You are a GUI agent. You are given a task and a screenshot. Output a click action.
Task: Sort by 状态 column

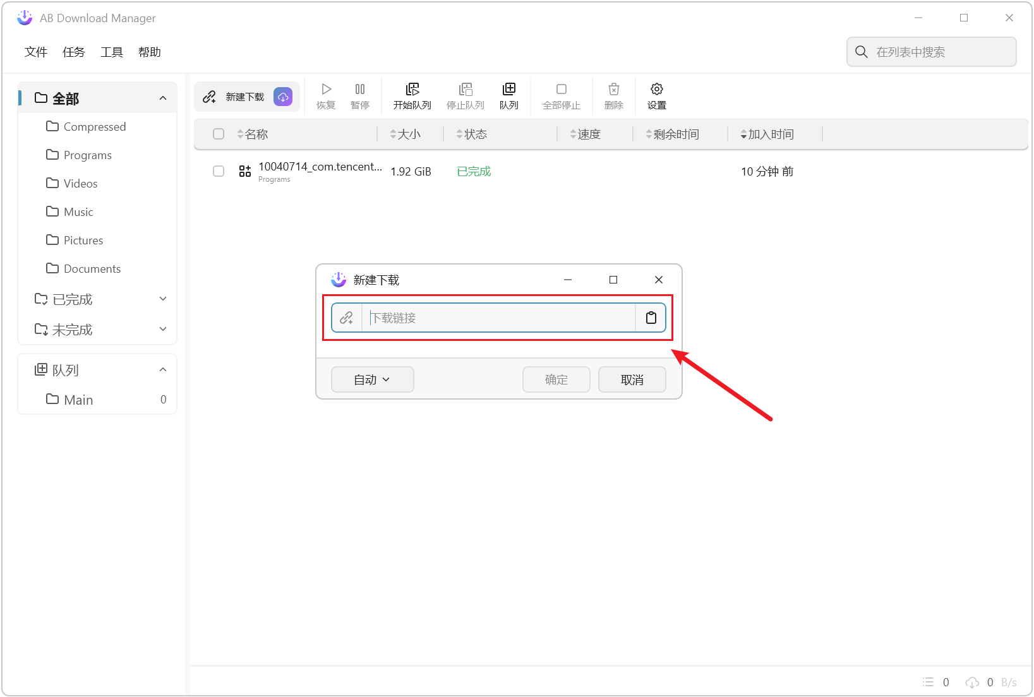[471, 134]
